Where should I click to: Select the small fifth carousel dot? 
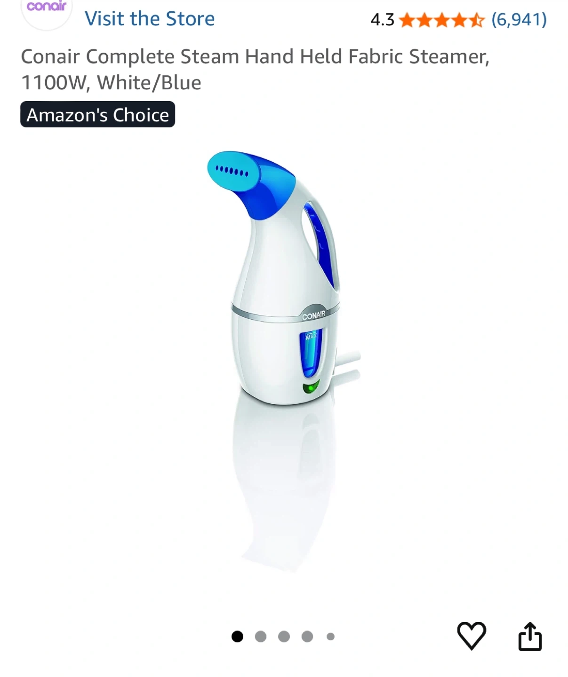click(330, 637)
